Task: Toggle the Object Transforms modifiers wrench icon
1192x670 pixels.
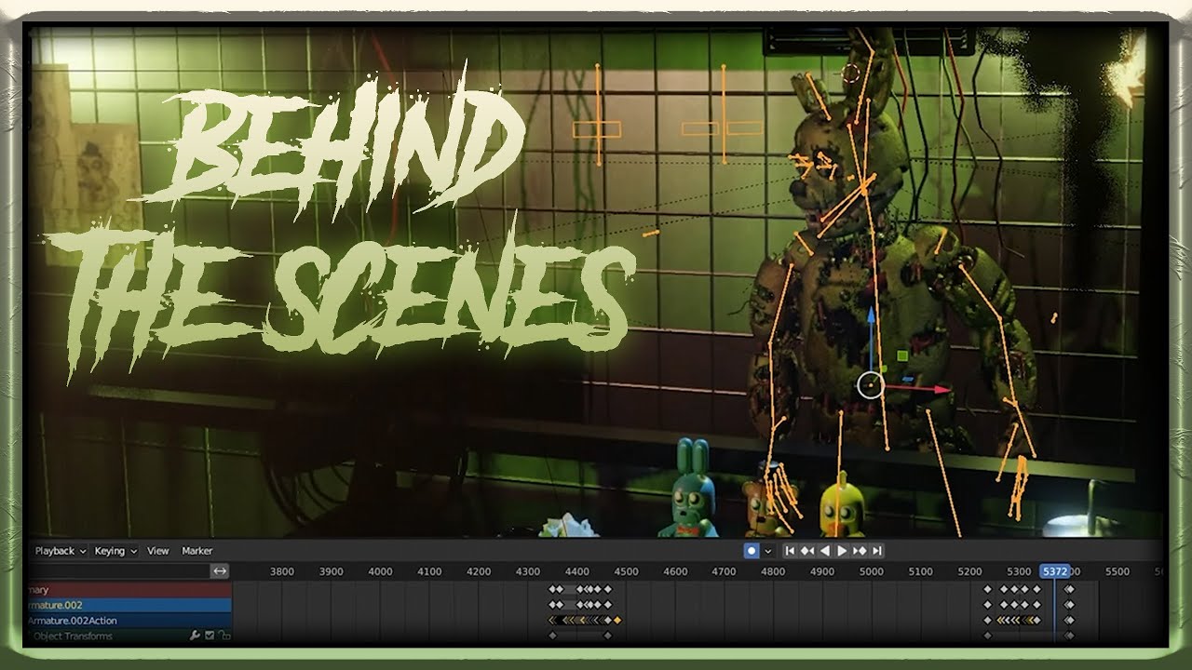Action: [195, 636]
